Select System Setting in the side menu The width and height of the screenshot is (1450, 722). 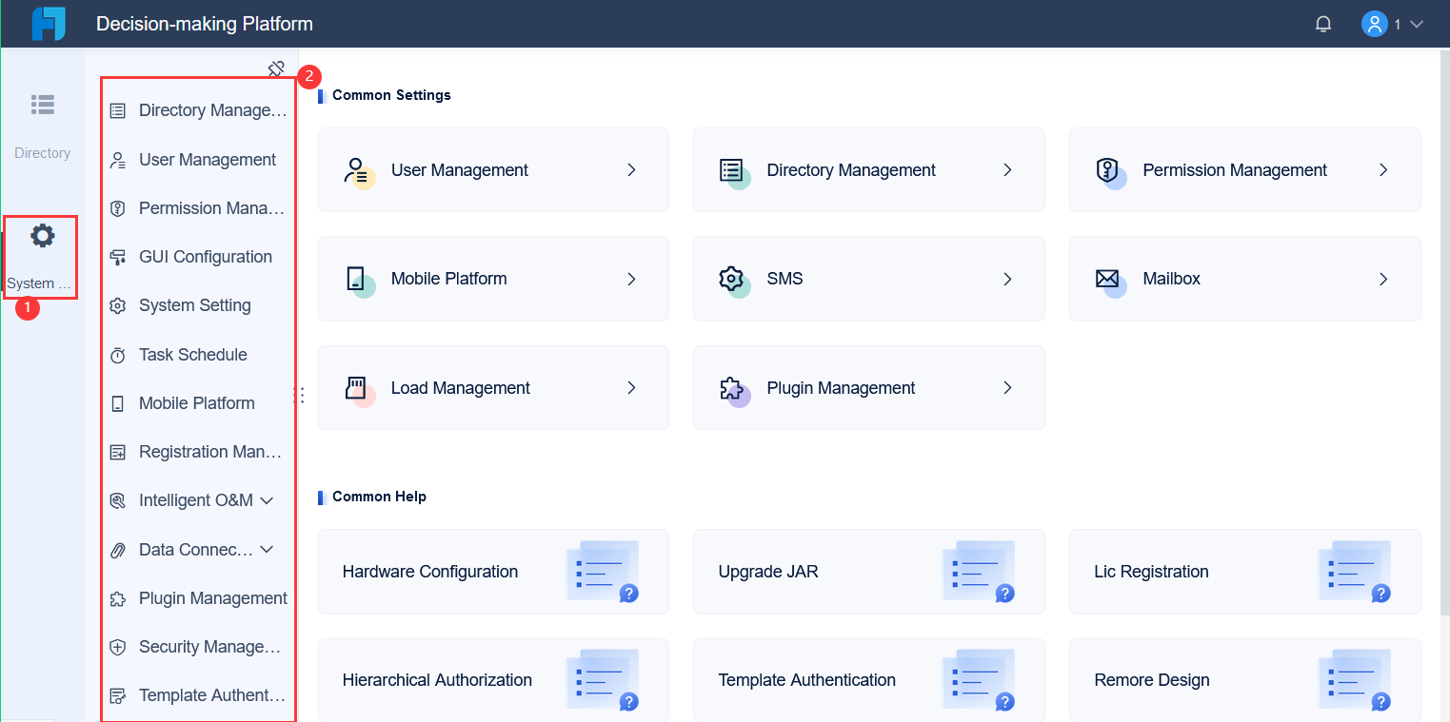[195, 305]
